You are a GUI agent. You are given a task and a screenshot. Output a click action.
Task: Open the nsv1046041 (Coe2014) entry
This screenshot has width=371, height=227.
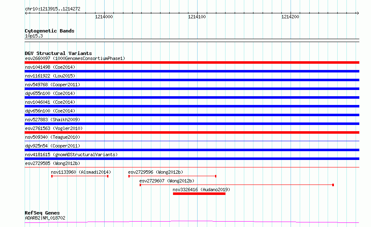pyautogui.click(x=50, y=102)
